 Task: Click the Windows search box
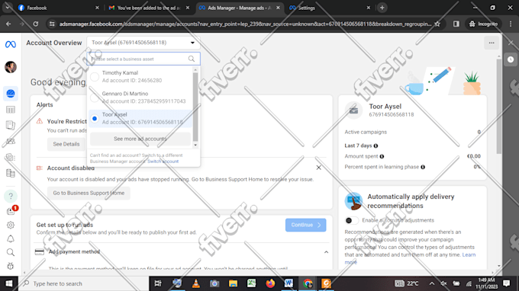(x=84, y=283)
